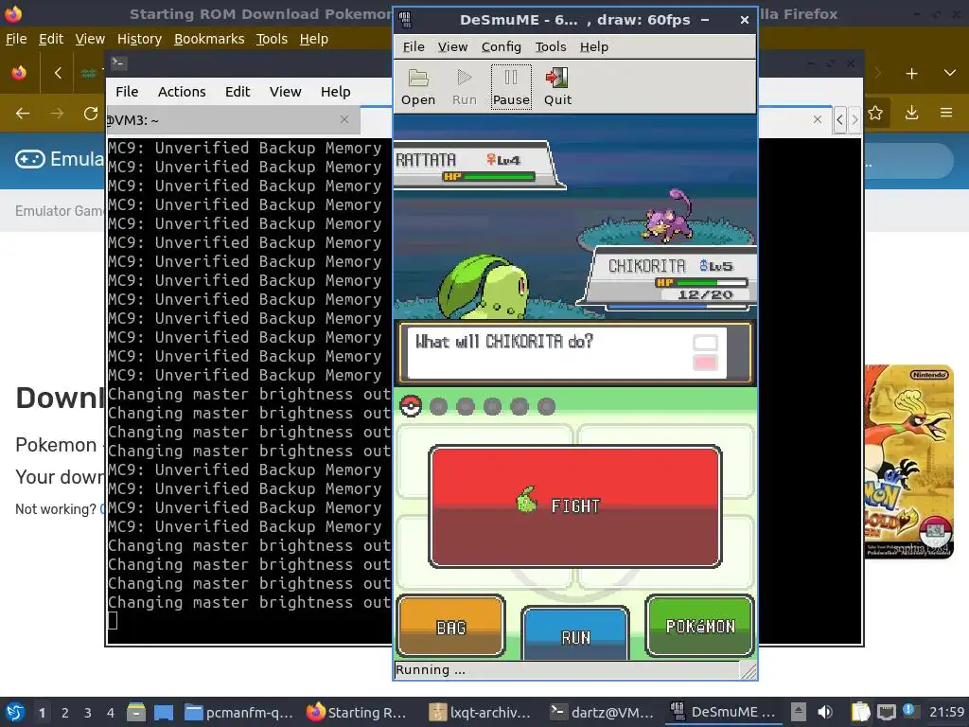Image resolution: width=969 pixels, height=727 pixels.
Task: Select FIGHT in the battle menu
Action: pos(574,505)
